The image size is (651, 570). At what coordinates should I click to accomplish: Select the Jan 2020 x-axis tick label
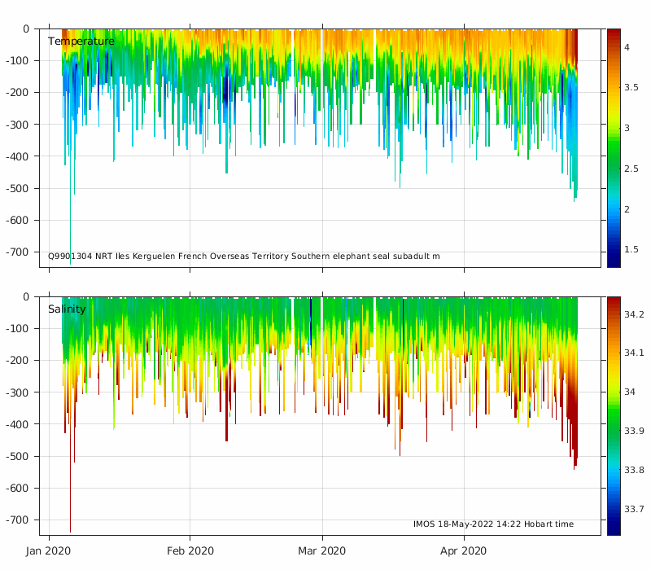point(49,551)
